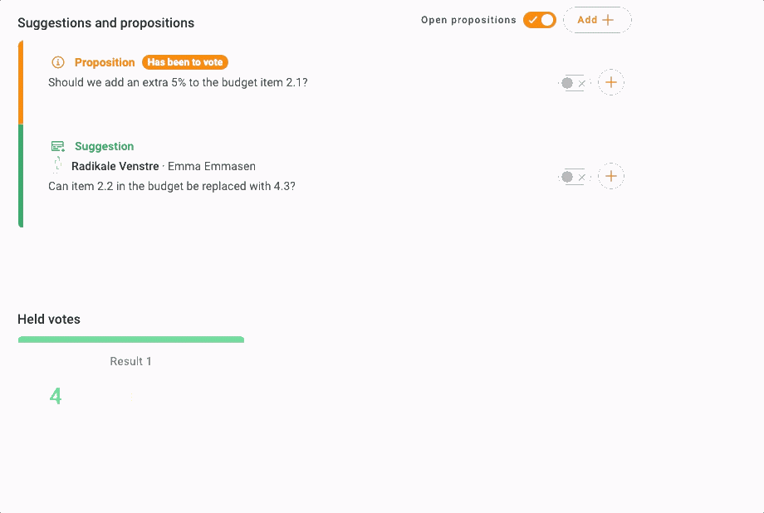Click the plus icon on the Suggestion row
Image resolution: width=764 pixels, height=513 pixels.
[611, 176]
